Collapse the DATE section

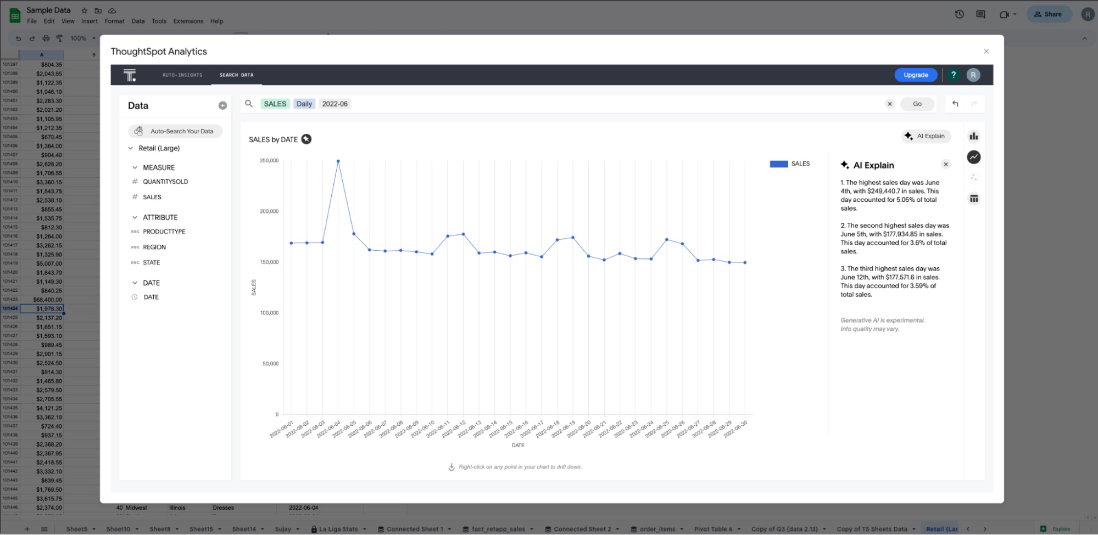click(135, 283)
